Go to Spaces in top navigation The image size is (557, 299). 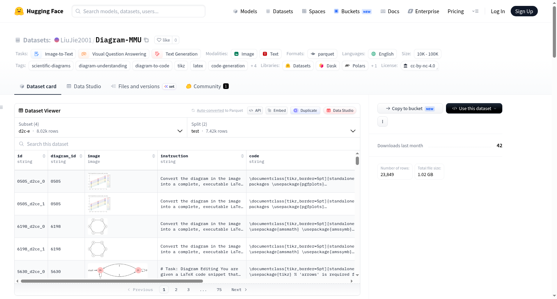tap(313, 11)
